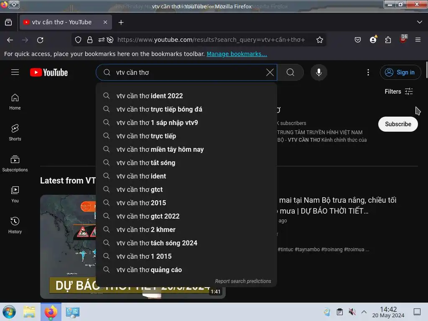Choose suggestion 'vtv cần thơ gtct 2022'
The image size is (428, 321).
[186, 216]
